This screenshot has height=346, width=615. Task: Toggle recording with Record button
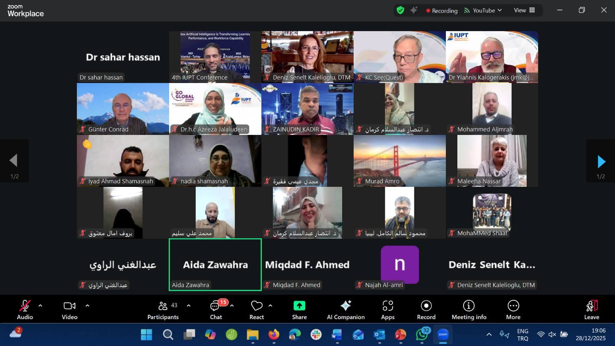426,310
